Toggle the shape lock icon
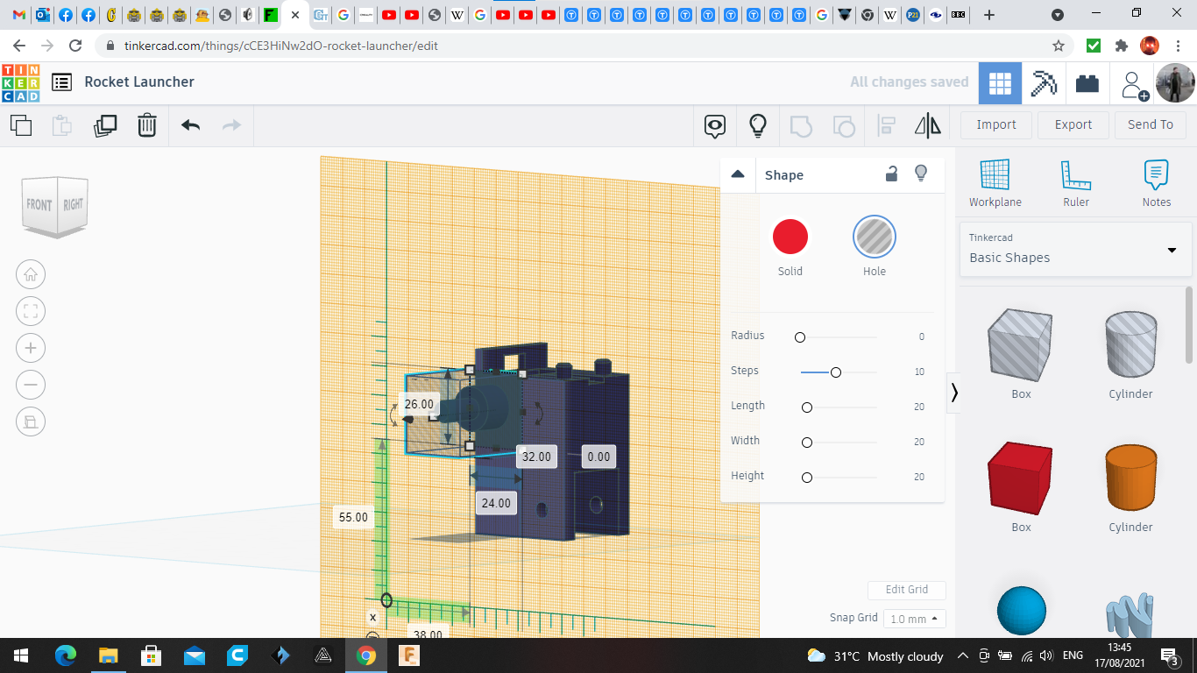This screenshot has height=673, width=1197. [891, 174]
